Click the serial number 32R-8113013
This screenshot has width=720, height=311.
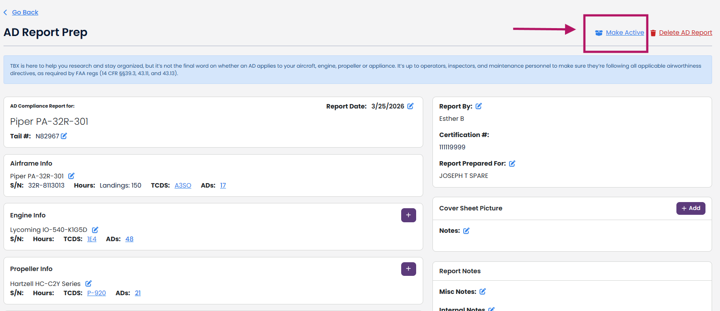point(46,185)
